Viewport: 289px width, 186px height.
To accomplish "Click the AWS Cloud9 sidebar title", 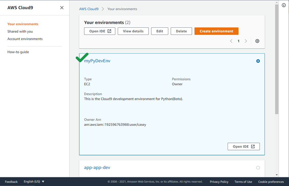I will [x=20, y=8].
